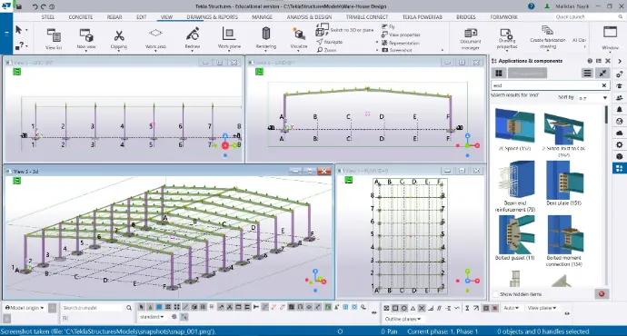Switch components panel to list view
Viewport: 627px width, 336px height.
pos(587,74)
